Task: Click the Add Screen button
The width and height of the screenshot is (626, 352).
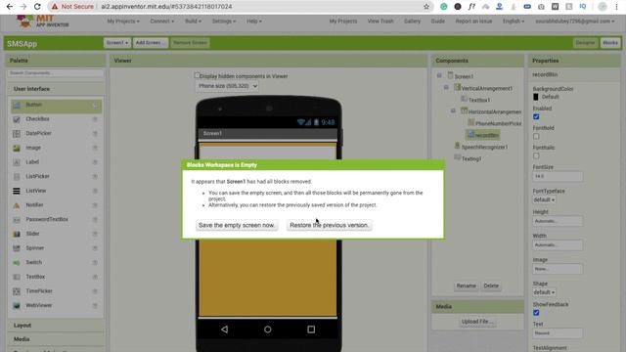Action: [150, 43]
